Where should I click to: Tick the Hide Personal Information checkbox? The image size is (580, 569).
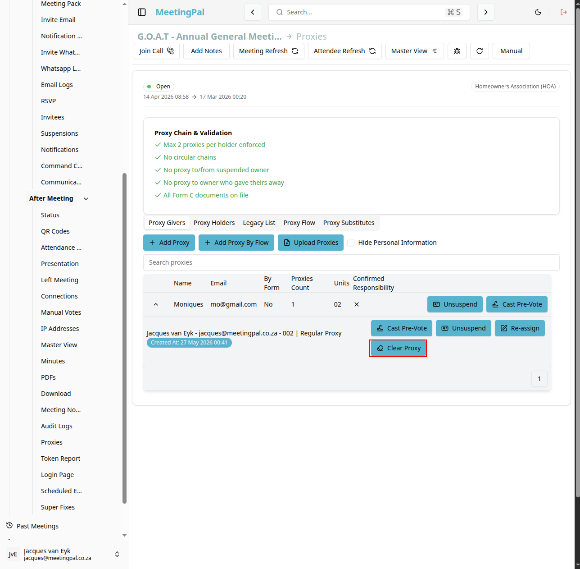pos(351,243)
